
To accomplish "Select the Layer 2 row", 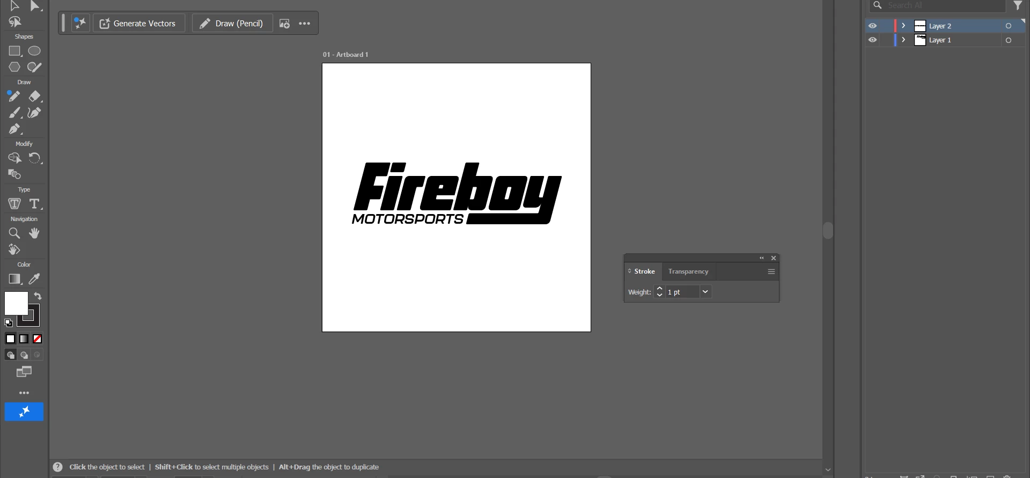I will [945, 26].
